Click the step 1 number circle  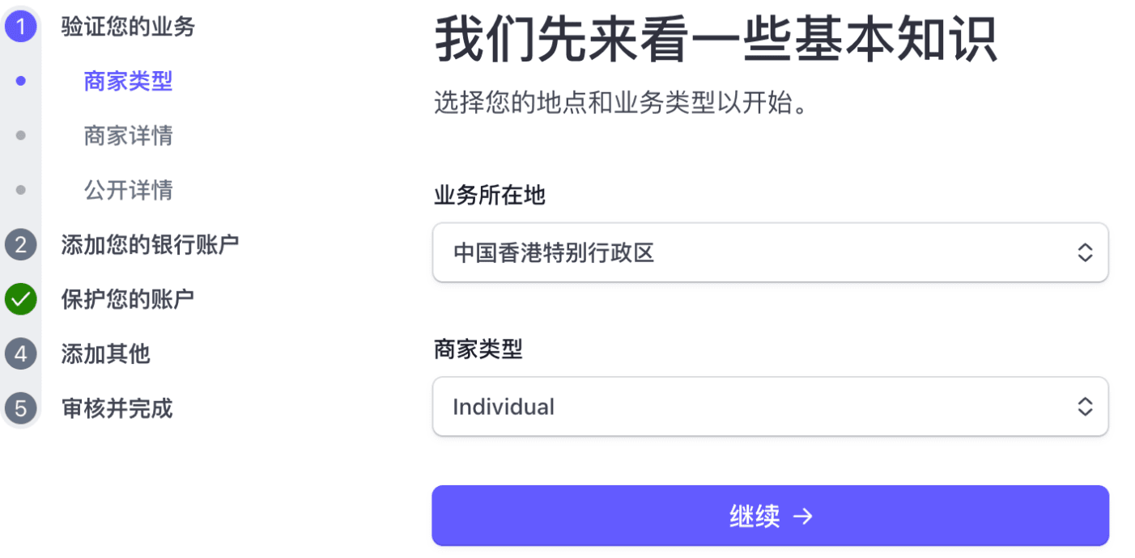[21, 27]
